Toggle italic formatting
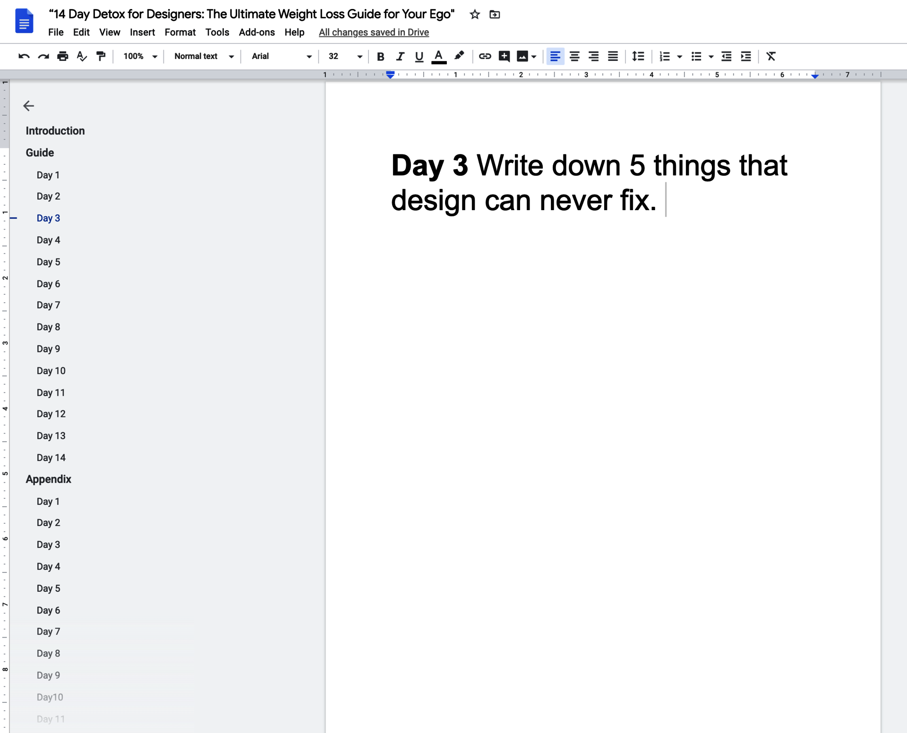Viewport: 907px width, 733px height. [x=400, y=56]
